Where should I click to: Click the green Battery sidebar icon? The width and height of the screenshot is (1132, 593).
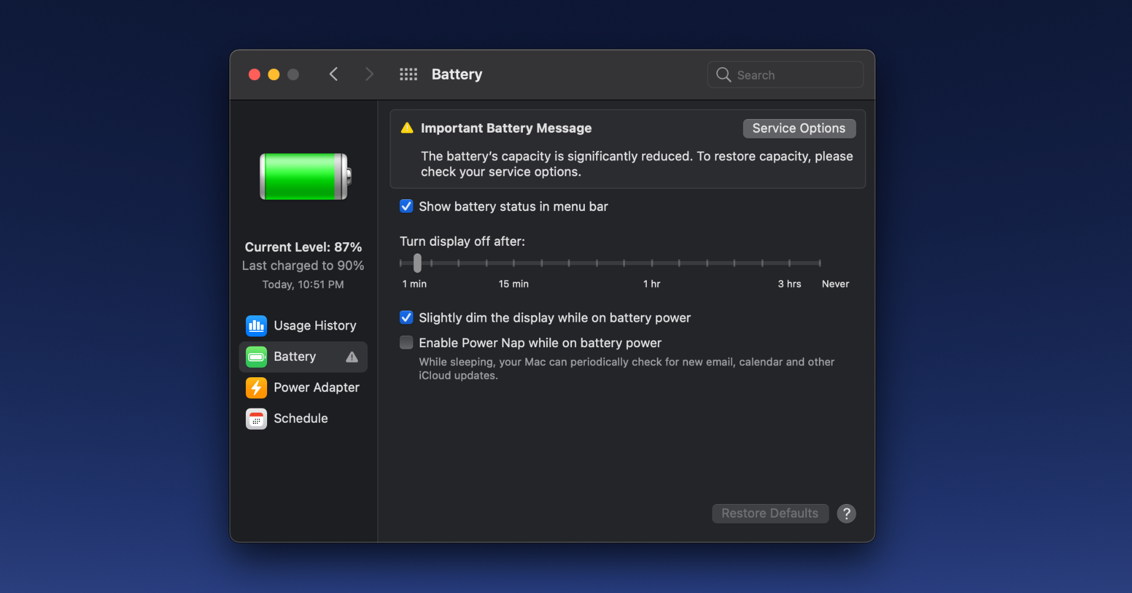256,357
